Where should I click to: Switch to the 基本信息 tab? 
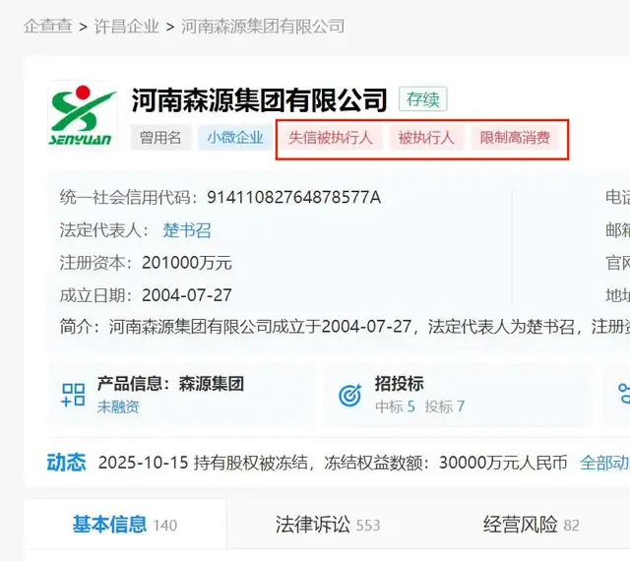pos(125,525)
